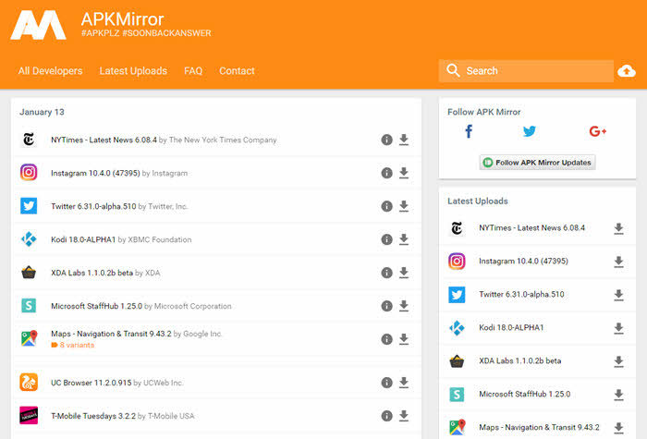Click the APKMirror logo icon
647x439 pixels.
(x=38, y=25)
